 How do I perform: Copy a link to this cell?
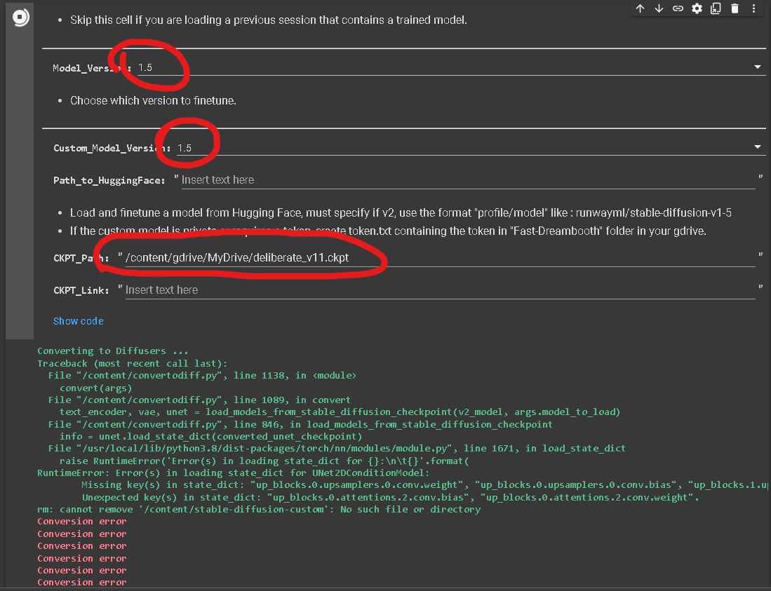(x=678, y=8)
